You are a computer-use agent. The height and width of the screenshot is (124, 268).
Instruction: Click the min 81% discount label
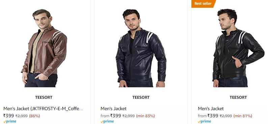pos(243,116)
